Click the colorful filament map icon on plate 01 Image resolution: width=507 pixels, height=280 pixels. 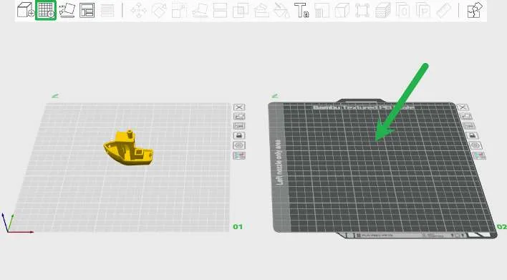click(x=239, y=155)
